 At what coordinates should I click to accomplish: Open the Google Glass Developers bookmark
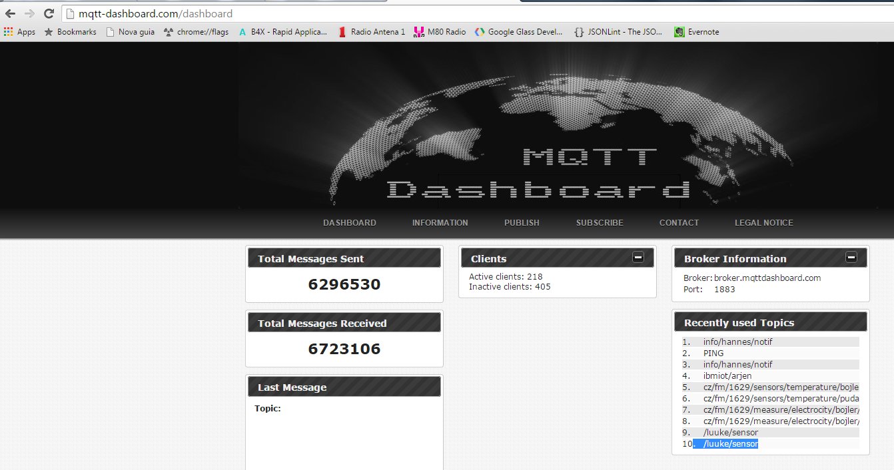(x=518, y=31)
